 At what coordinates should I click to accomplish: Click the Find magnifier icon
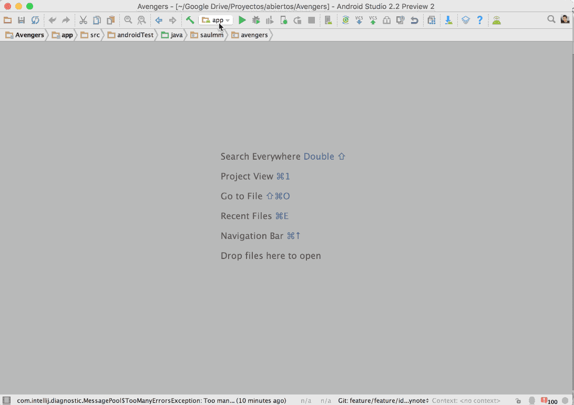click(128, 20)
